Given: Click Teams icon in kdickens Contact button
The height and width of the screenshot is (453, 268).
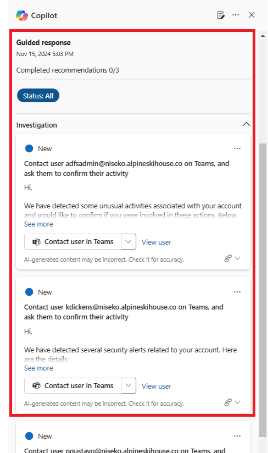Looking at the screenshot, I should tap(36, 386).
